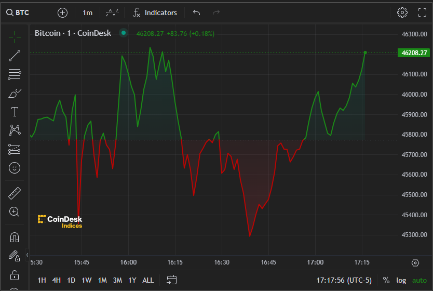Open chart settings gear
The width and height of the screenshot is (433, 291).
point(402,12)
